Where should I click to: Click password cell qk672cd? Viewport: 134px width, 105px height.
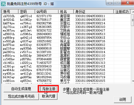[26, 16]
